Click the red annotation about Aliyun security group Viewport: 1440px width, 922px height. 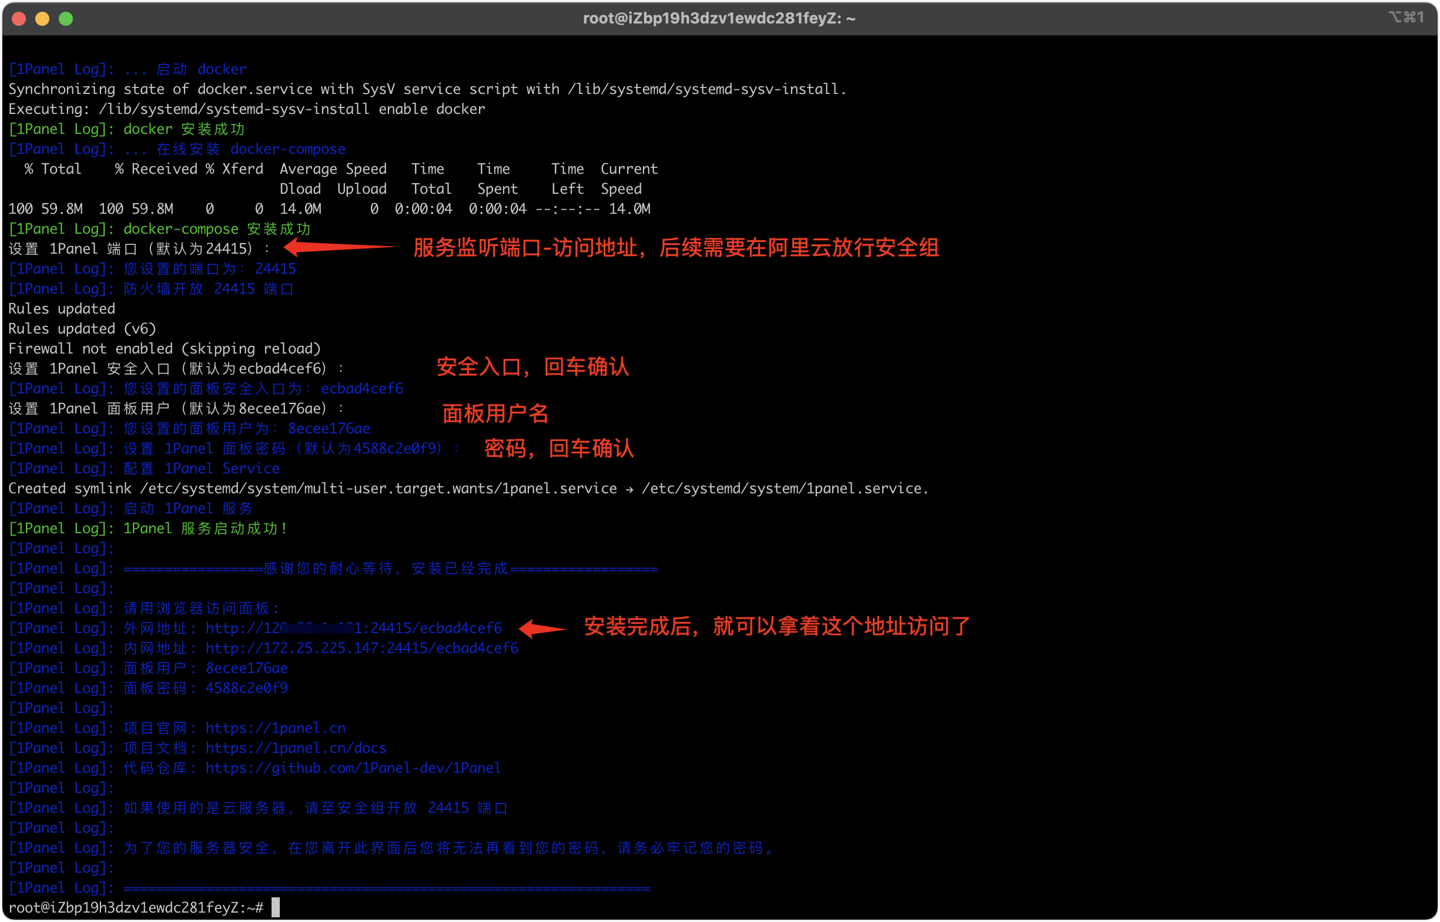[x=675, y=247]
